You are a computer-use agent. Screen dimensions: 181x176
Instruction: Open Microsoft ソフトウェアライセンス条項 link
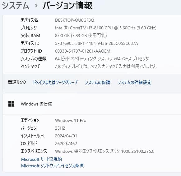pyautogui.click(x=53, y=166)
